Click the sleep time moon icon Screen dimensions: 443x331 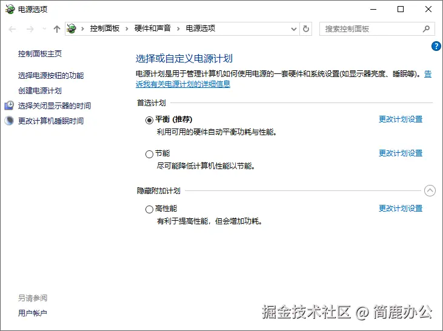(x=9, y=121)
